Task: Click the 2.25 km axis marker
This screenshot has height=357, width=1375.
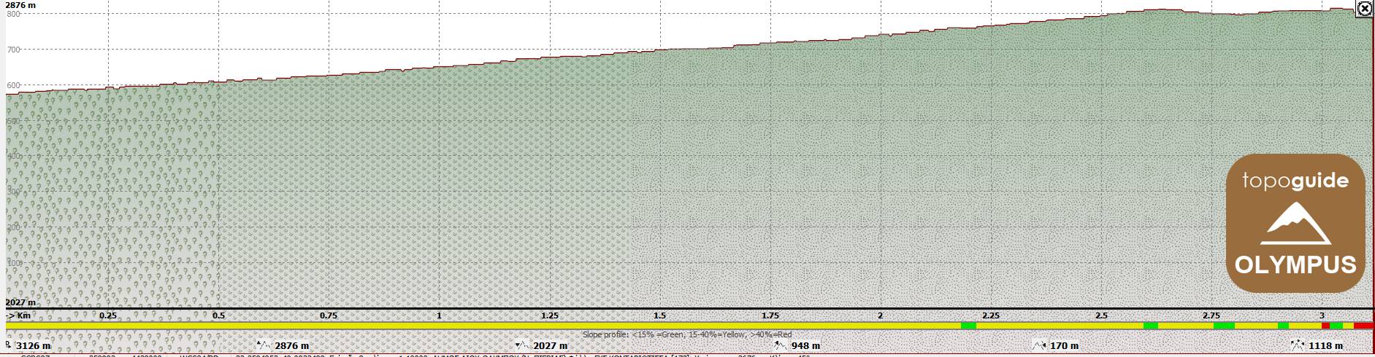Action: [x=990, y=315]
